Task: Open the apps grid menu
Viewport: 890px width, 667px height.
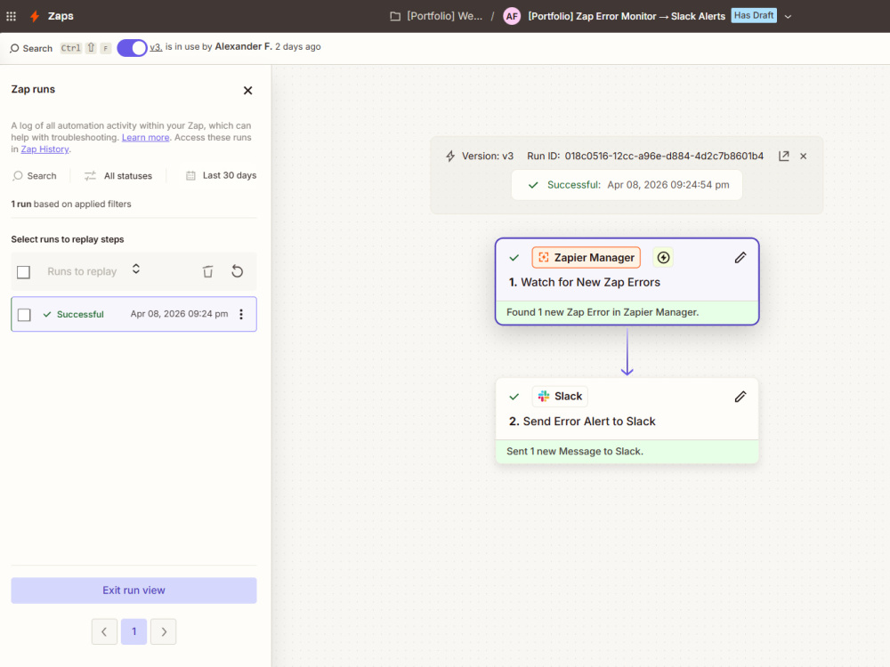Action: tap(11, 16)
